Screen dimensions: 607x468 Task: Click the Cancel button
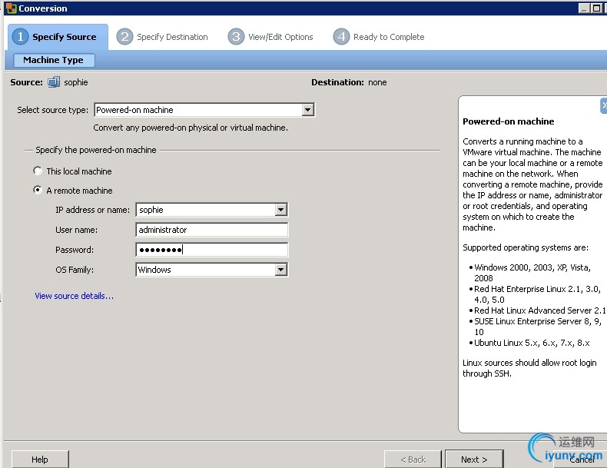[582, 460]
